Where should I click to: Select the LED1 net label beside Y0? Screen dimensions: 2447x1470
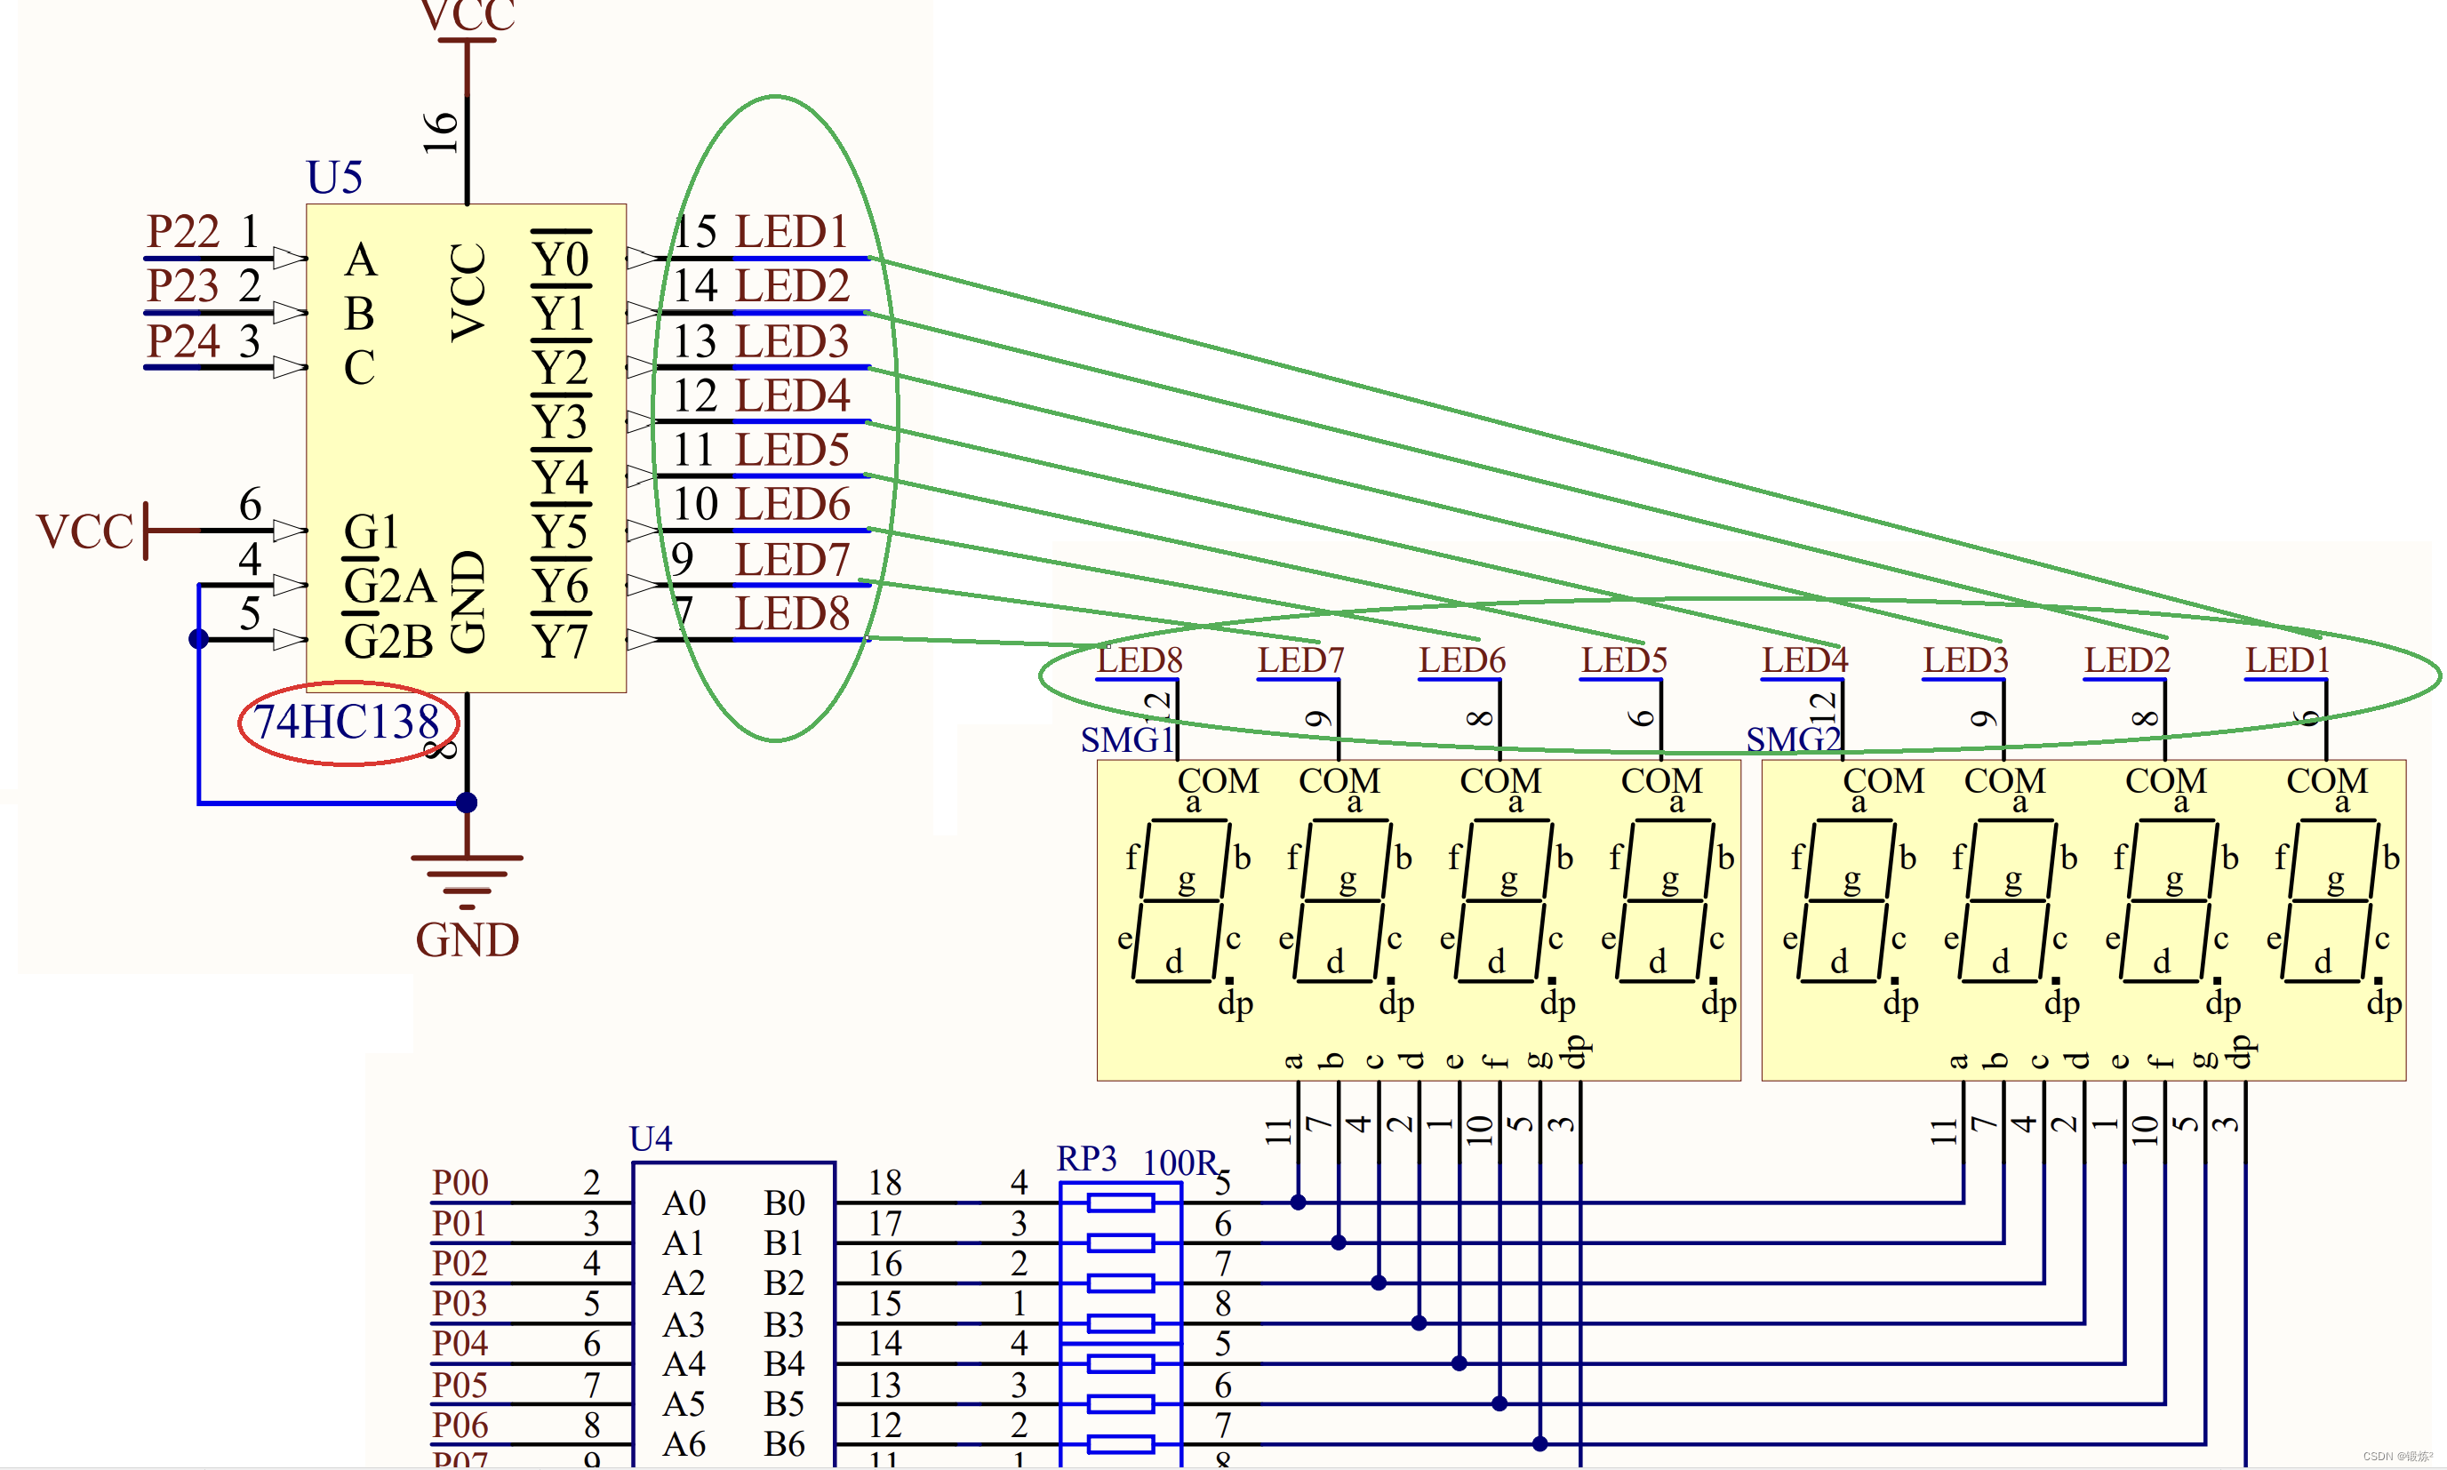[792, 232]
